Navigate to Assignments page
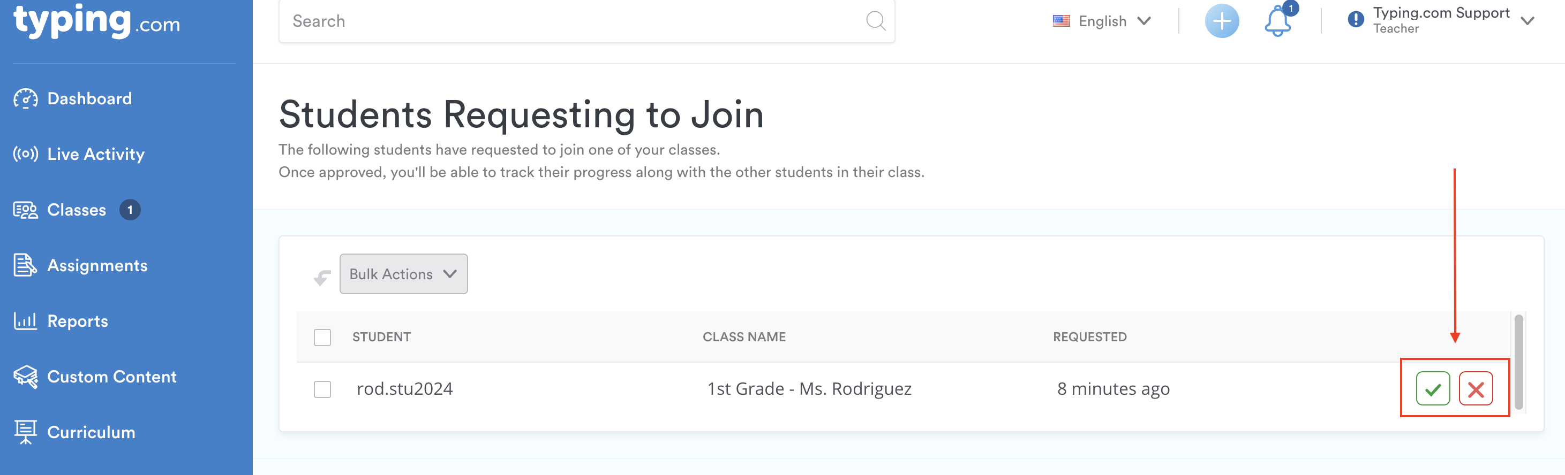Viewport: 1565px width, 475px height. coord(97,266)
